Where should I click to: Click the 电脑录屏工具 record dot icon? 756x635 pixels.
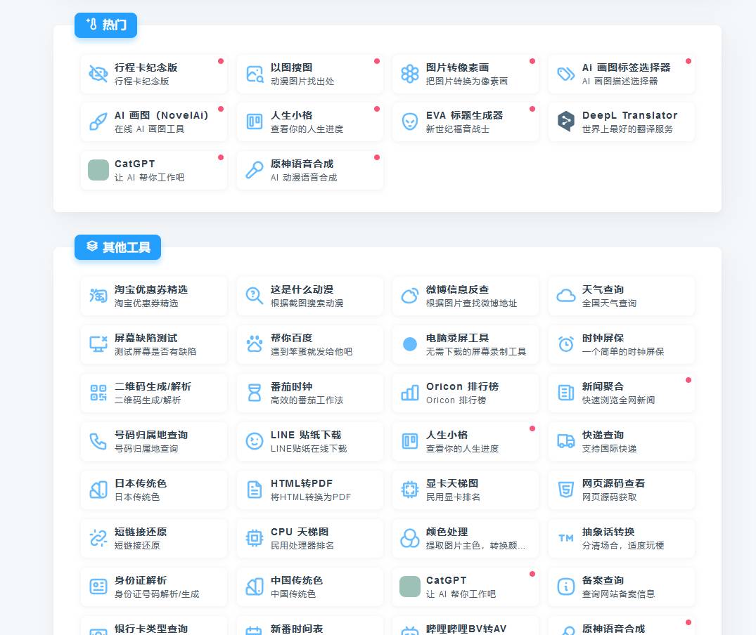click(x=410, y=344)
